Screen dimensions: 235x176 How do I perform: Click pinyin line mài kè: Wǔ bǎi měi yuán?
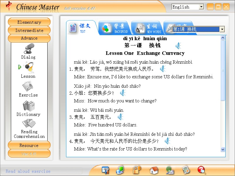click(99, 110)
